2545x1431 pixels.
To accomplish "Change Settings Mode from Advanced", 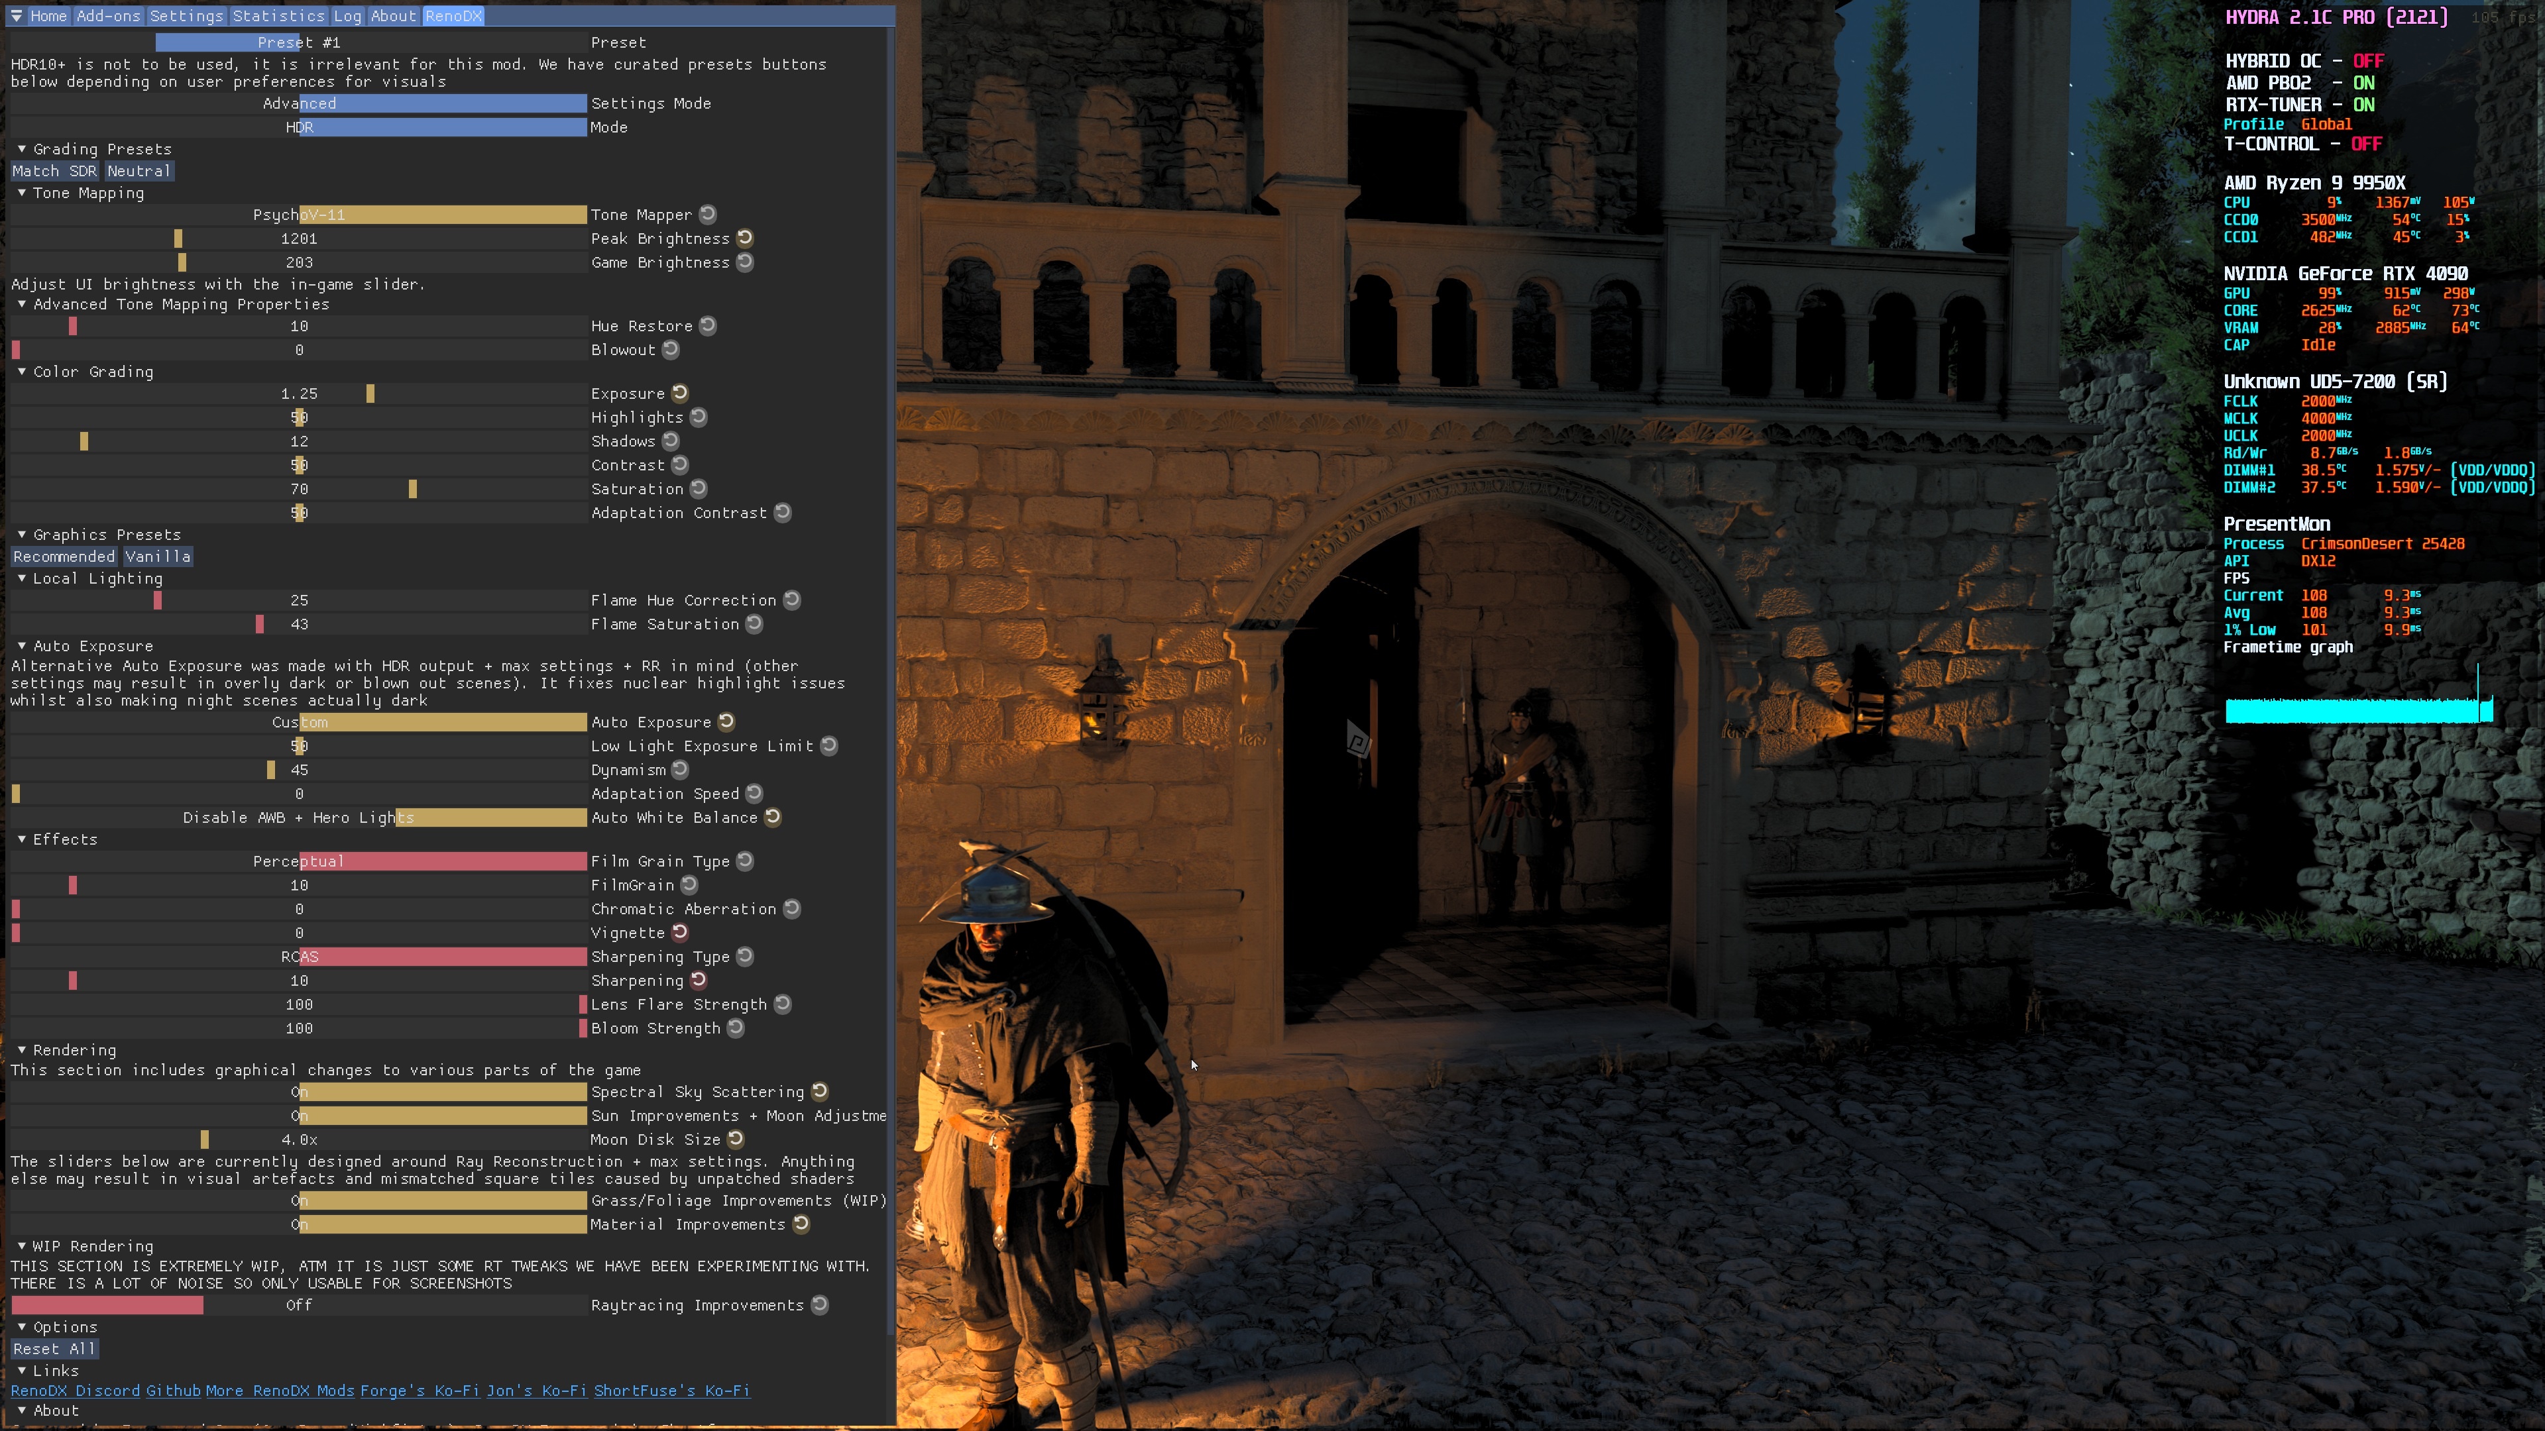I will [298, 104].
